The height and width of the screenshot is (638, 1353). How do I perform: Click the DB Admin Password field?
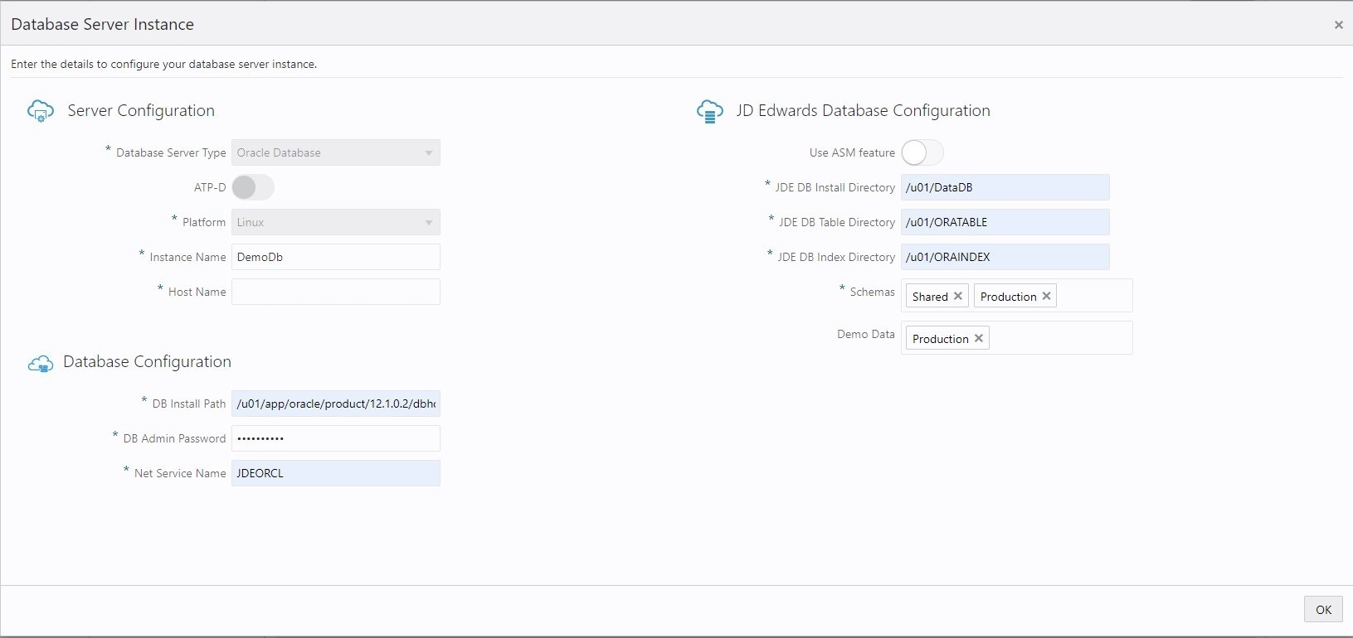pos(336,438)
